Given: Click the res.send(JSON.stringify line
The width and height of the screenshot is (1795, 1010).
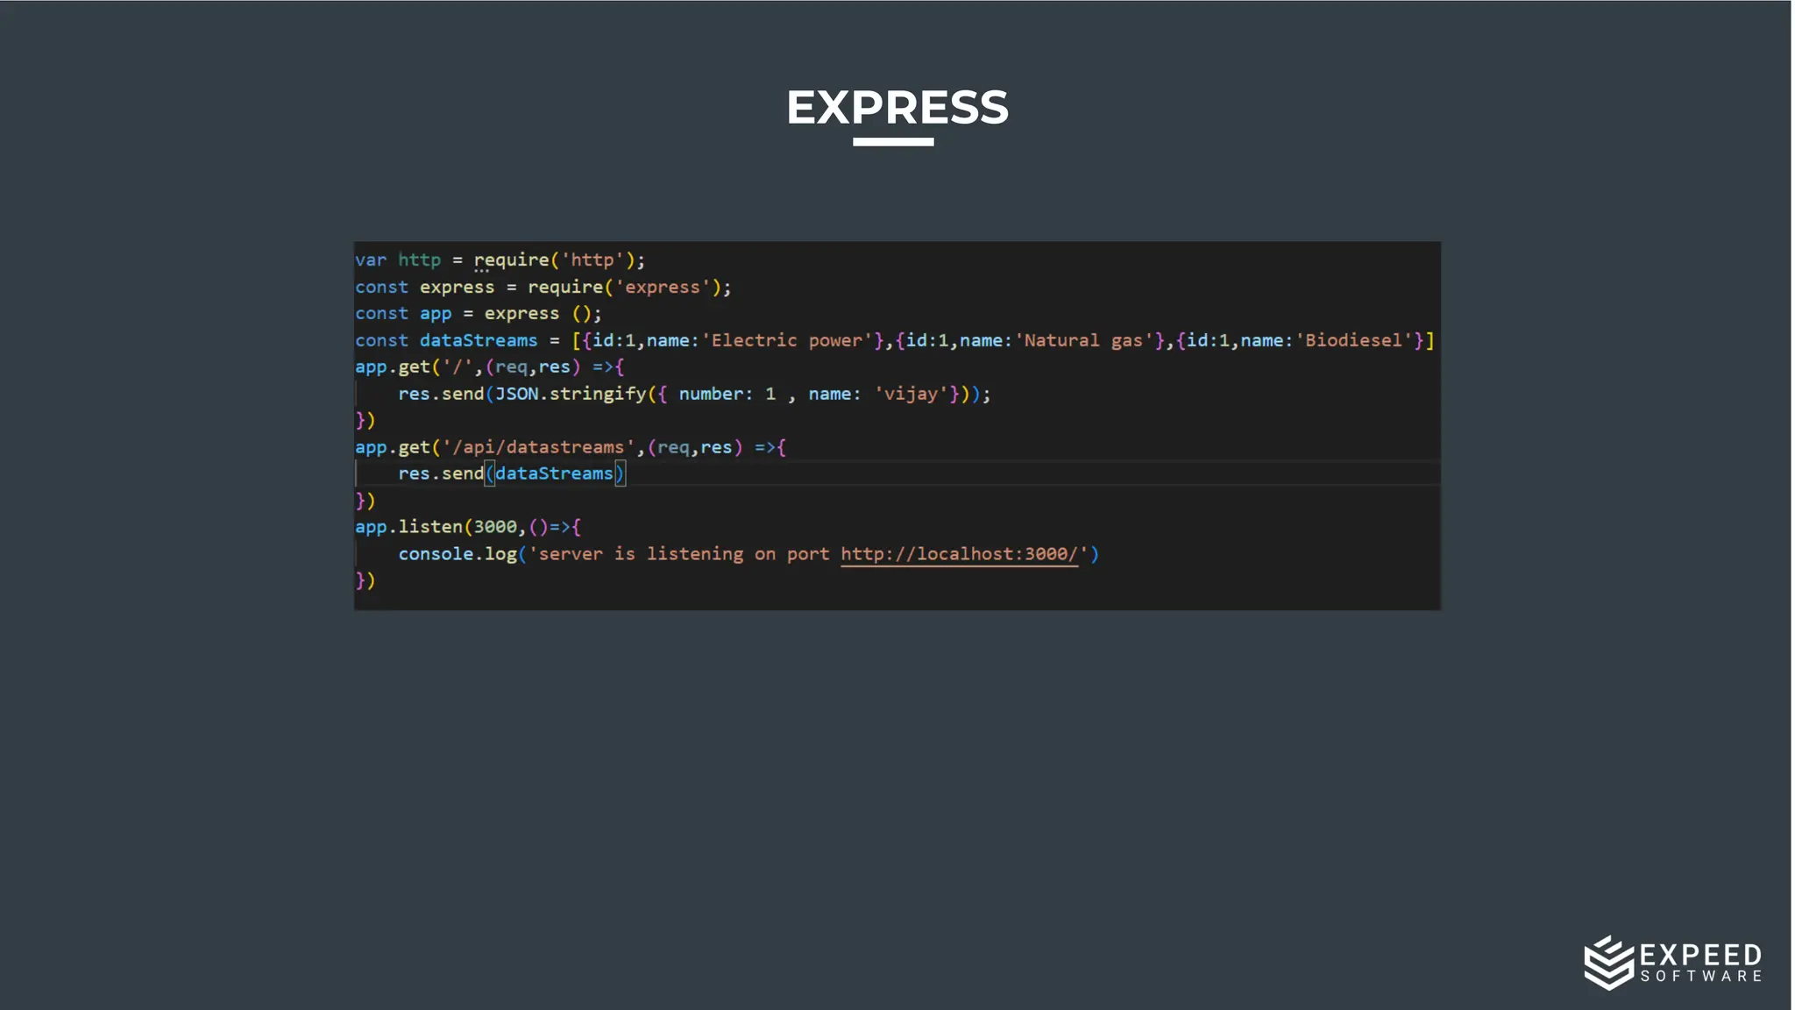Looking at the screenshot, I should [x=694, y=395].
